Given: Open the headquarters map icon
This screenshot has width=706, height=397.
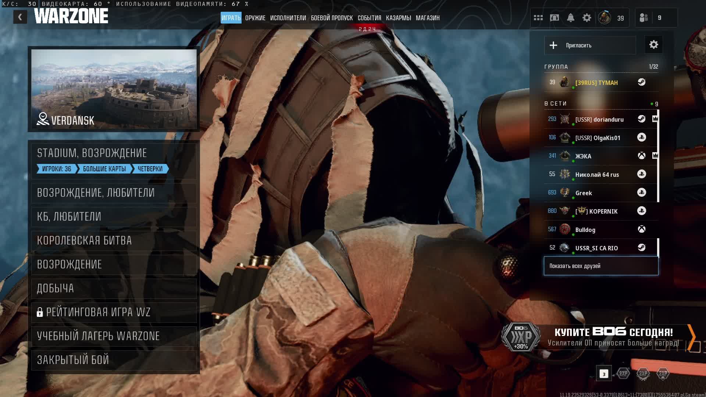Looking at the screenshot, I should (555, 18).
